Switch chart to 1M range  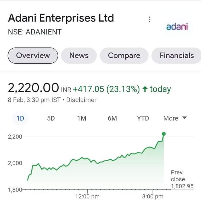click(x=82, y=118)
